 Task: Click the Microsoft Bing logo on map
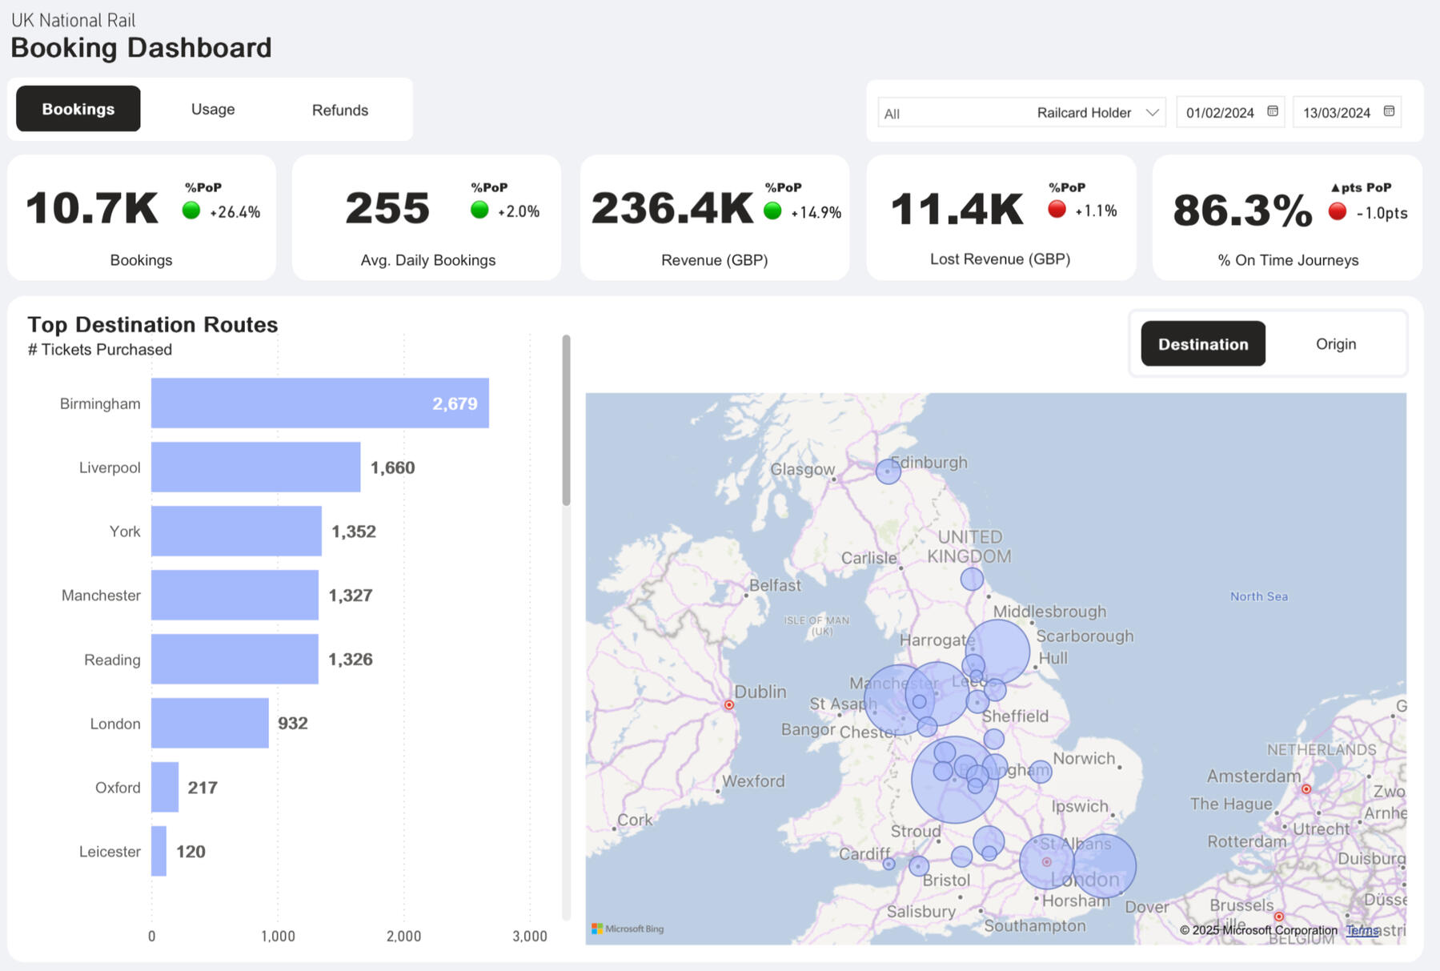[x=628, y=929]
